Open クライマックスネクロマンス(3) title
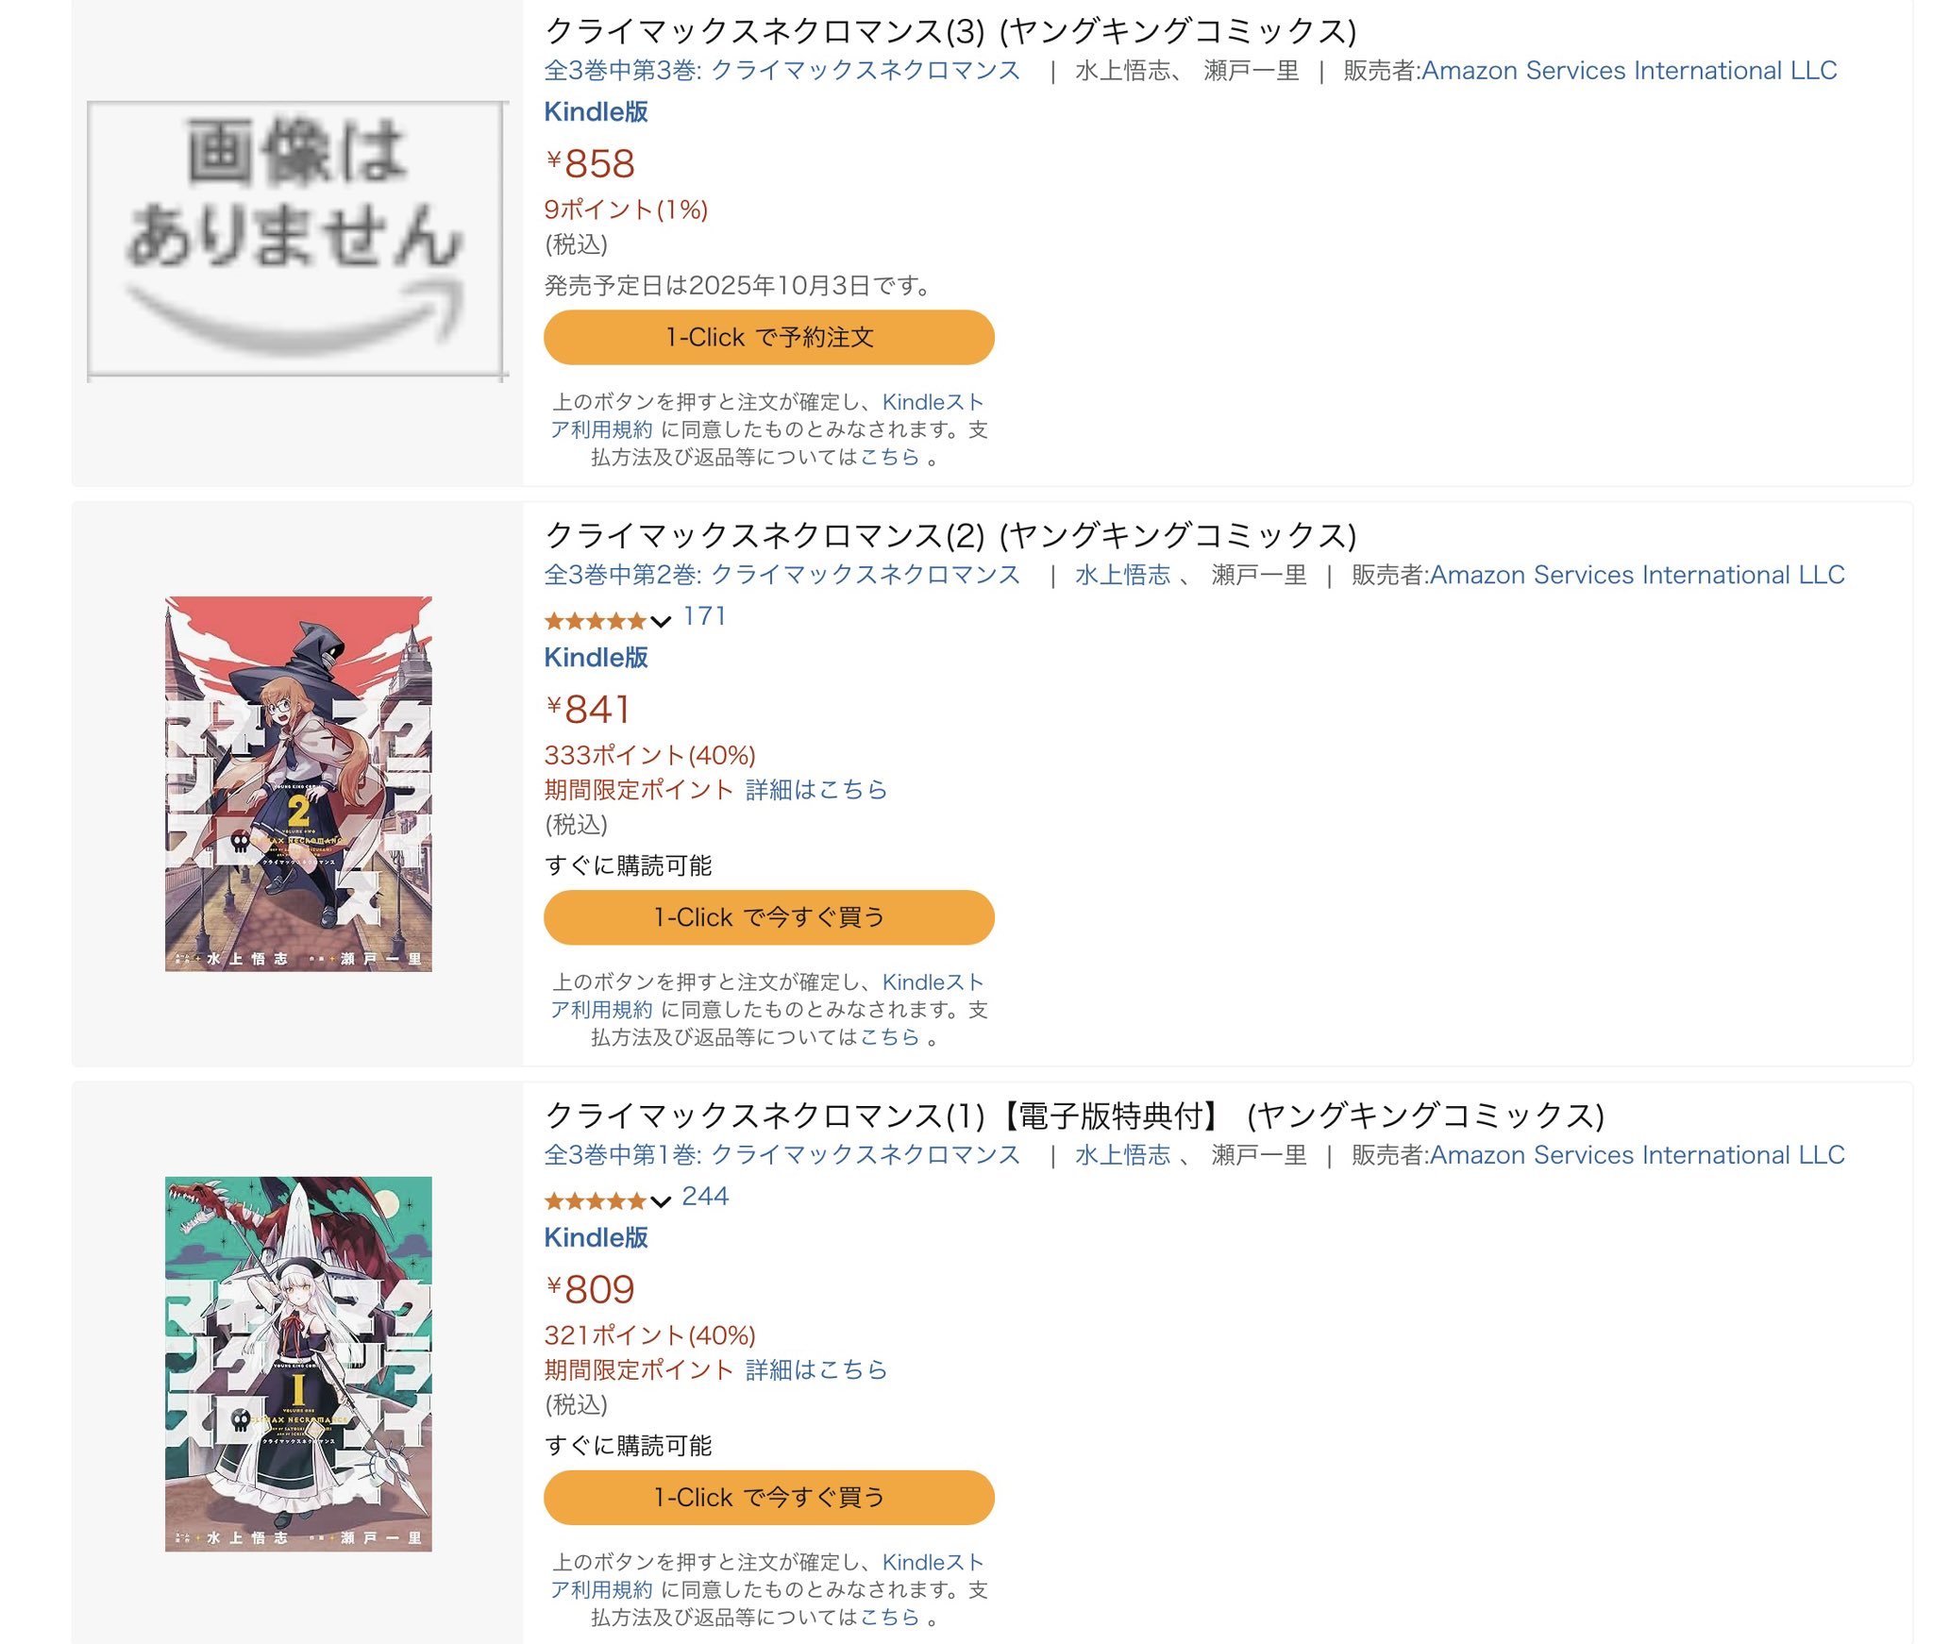The width and height of the screenshot is (1933, 1644). 950,31
